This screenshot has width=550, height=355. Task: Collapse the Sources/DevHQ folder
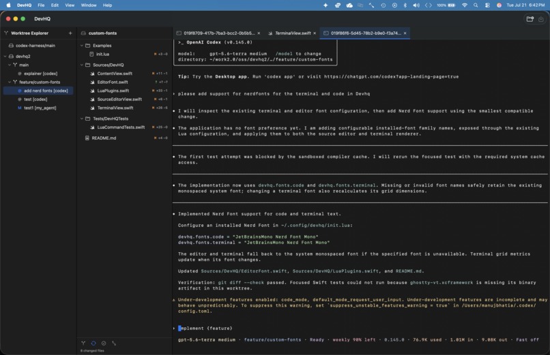coord(82,65)
